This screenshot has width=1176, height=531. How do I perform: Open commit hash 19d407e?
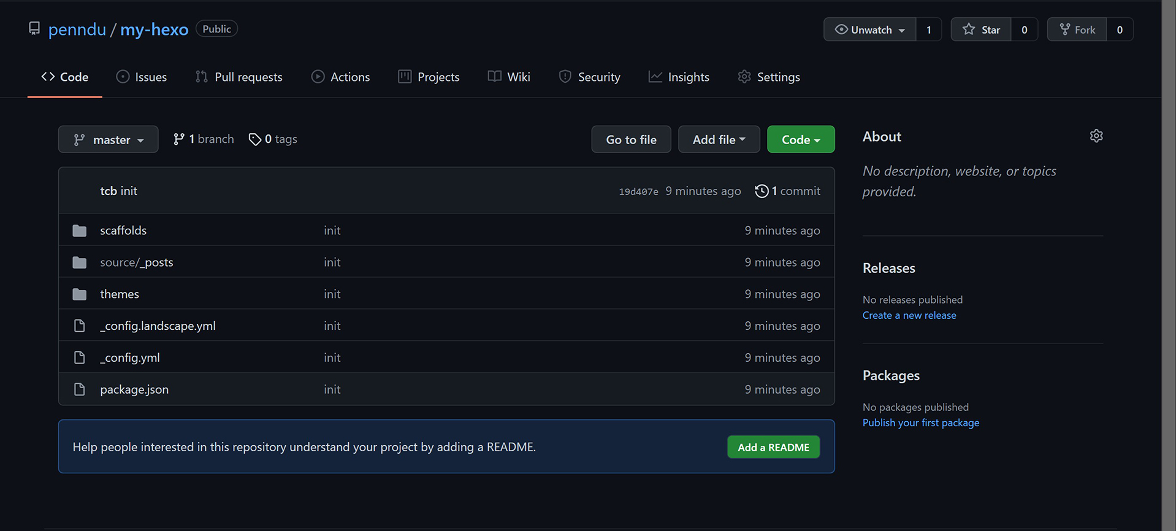click(638, 191)
